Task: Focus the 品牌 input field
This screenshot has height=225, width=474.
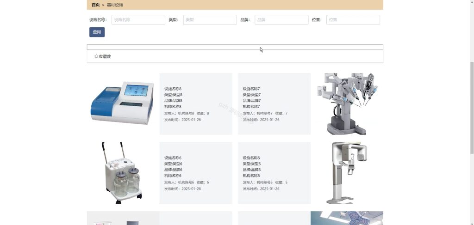Action: click(281, 20)
